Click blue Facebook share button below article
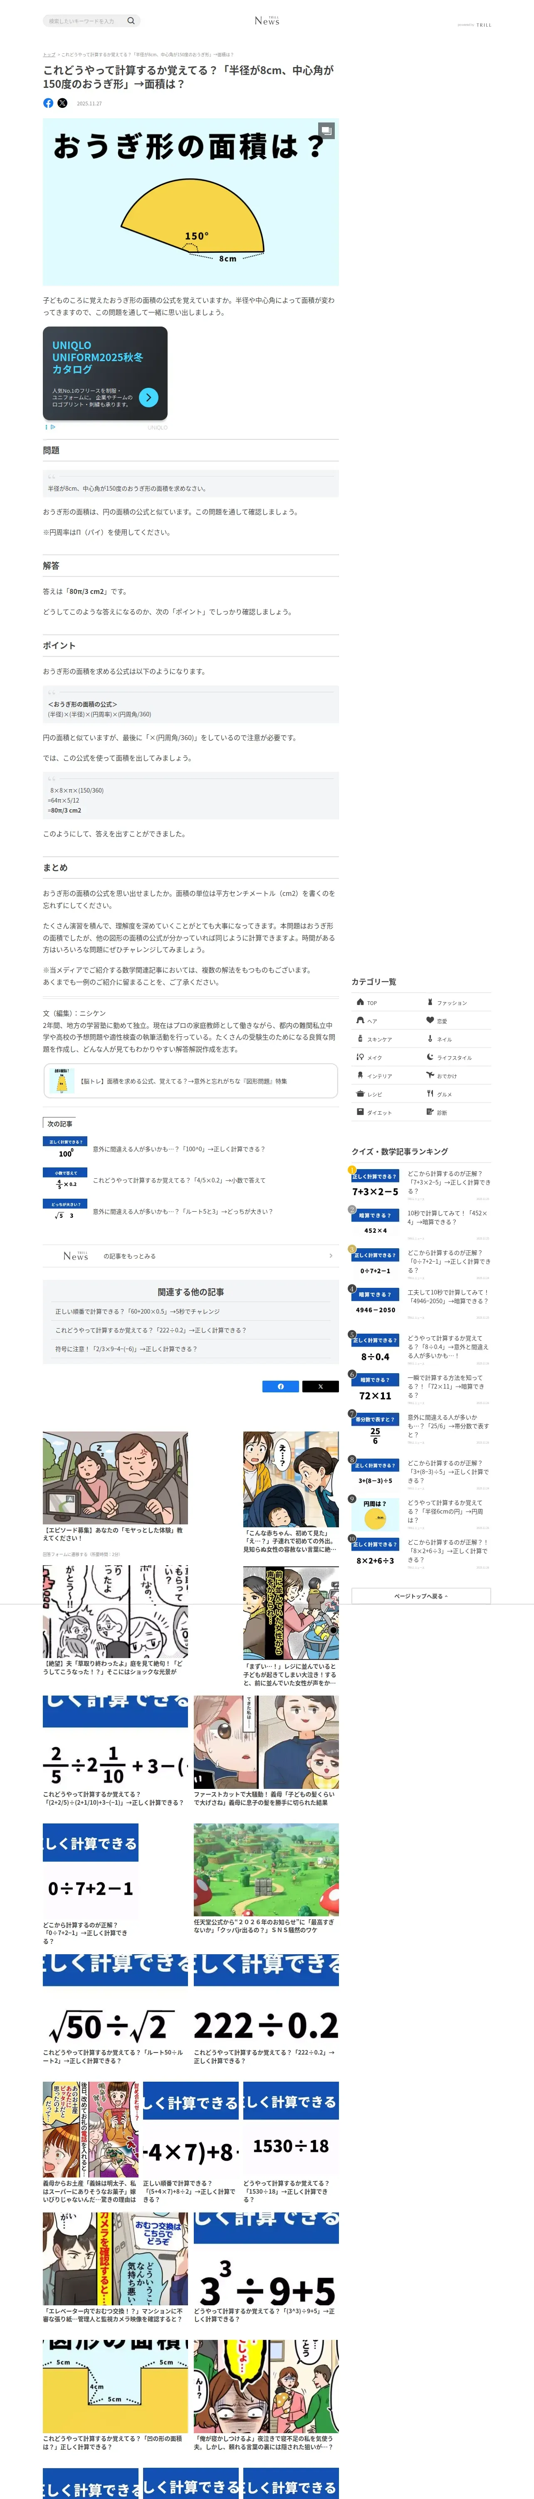534x2499 pixels. click(x=281, y=1386)
